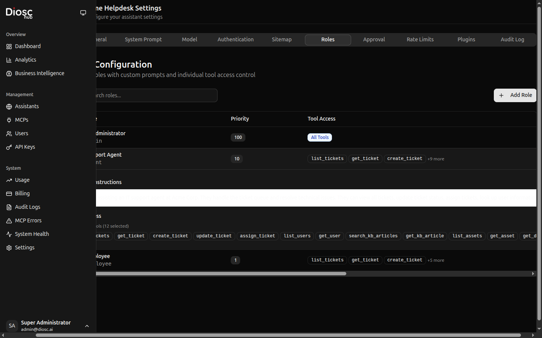Screen dimensions: 542x338
Task: Toggle the assign_ticket tool chip
Action: [257, 236]
